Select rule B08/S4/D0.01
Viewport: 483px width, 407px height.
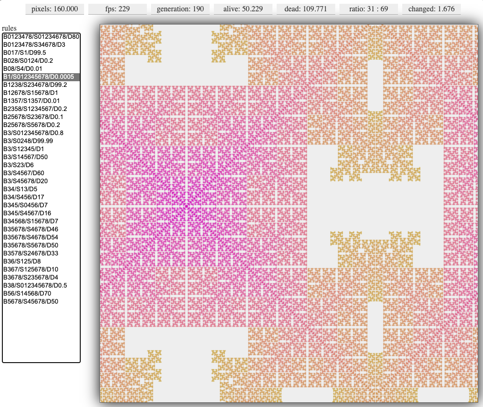pos(41,68)
